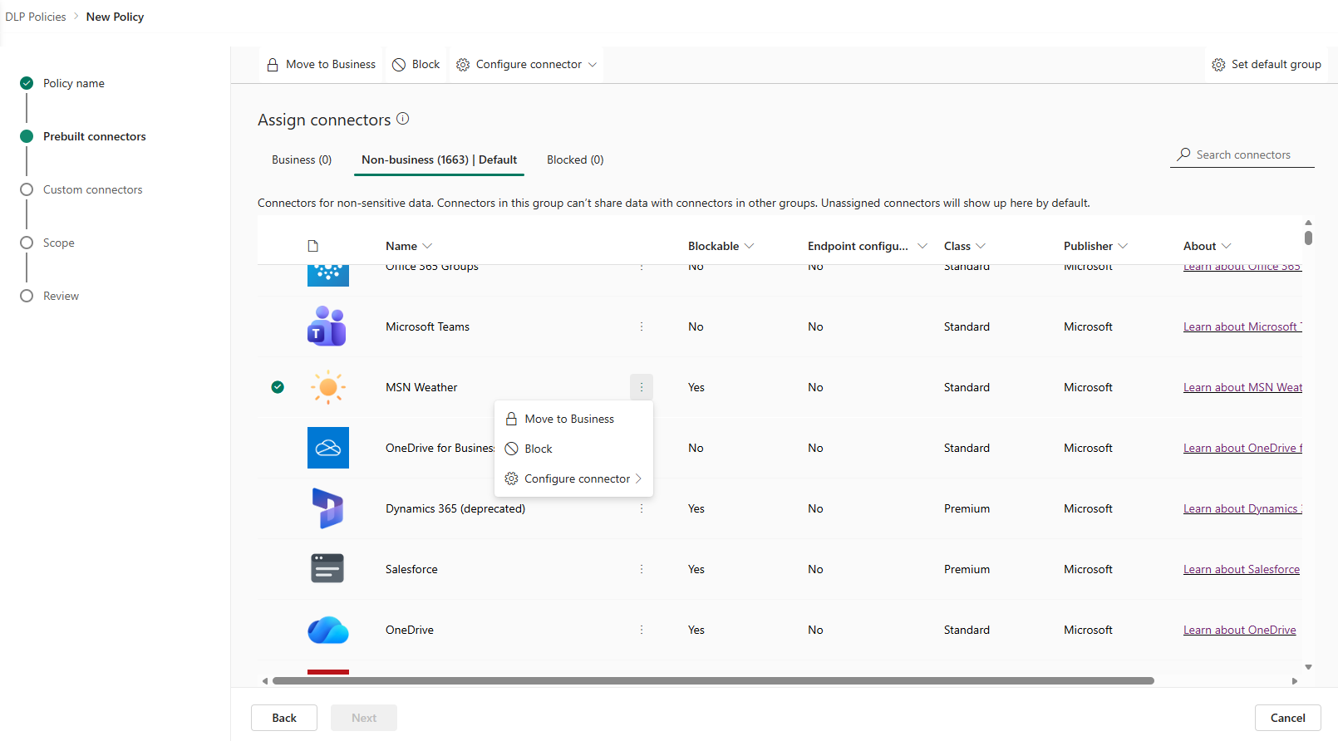Click the Microsoft Teams connector name
This screenshot has width=1338, height=741.
tap(427, 326)
